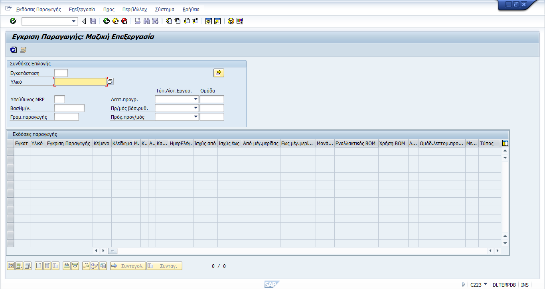Click the green checkmark Enter icon
This screenshot has height=289, width=545.
point(13,21)
